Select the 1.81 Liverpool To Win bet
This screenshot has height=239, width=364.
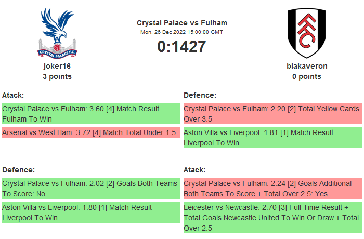coord(271,138)
